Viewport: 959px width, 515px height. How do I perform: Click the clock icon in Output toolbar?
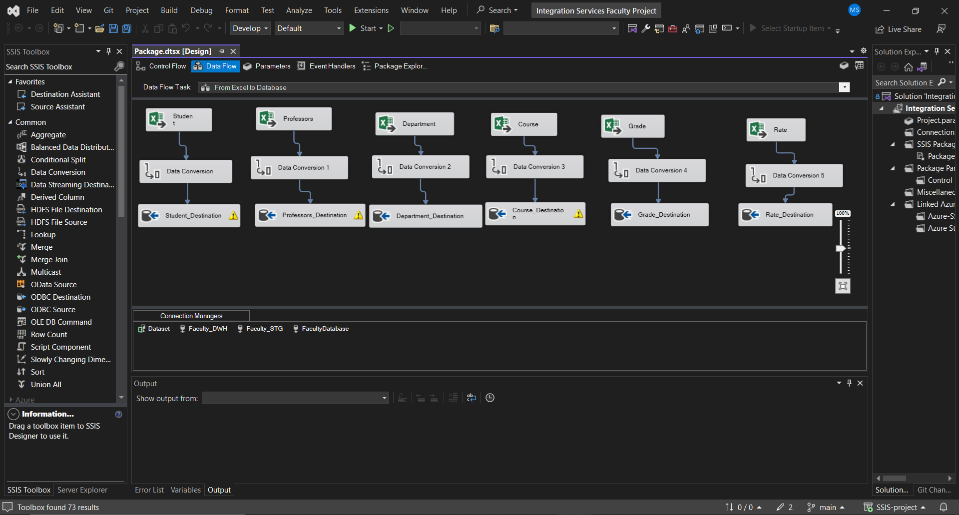tap(489, 398)
